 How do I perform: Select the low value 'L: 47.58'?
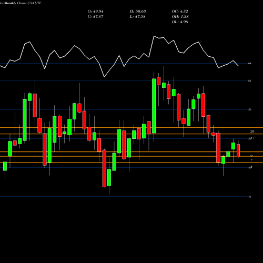coord(137,17)
